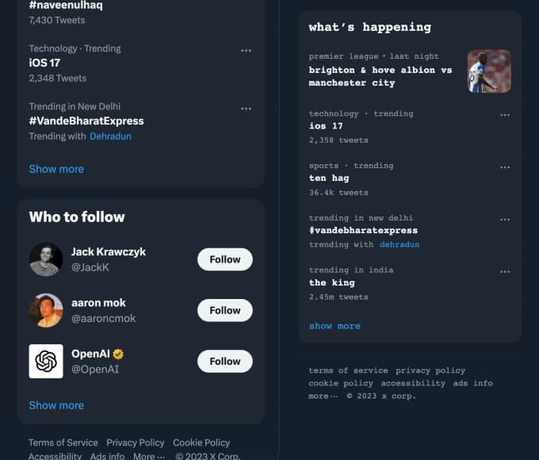Click more options beside ten hag trend
This screenshot has height=460, width=539.
coord(505,167)
